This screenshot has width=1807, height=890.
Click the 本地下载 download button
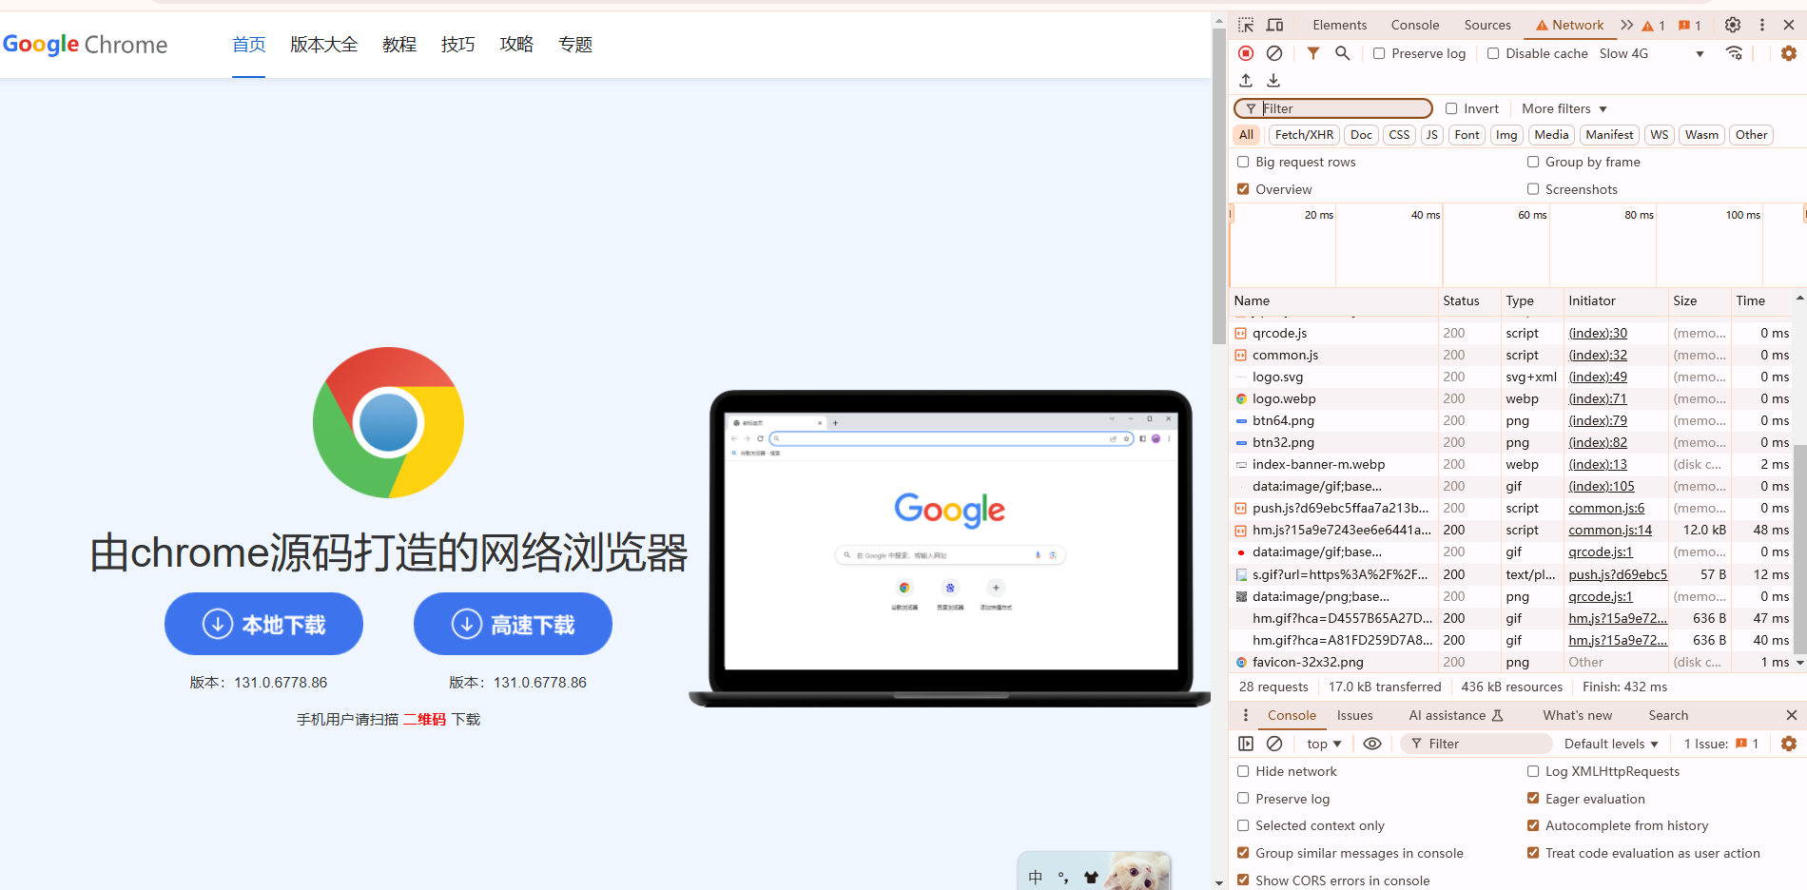[263, 624]
